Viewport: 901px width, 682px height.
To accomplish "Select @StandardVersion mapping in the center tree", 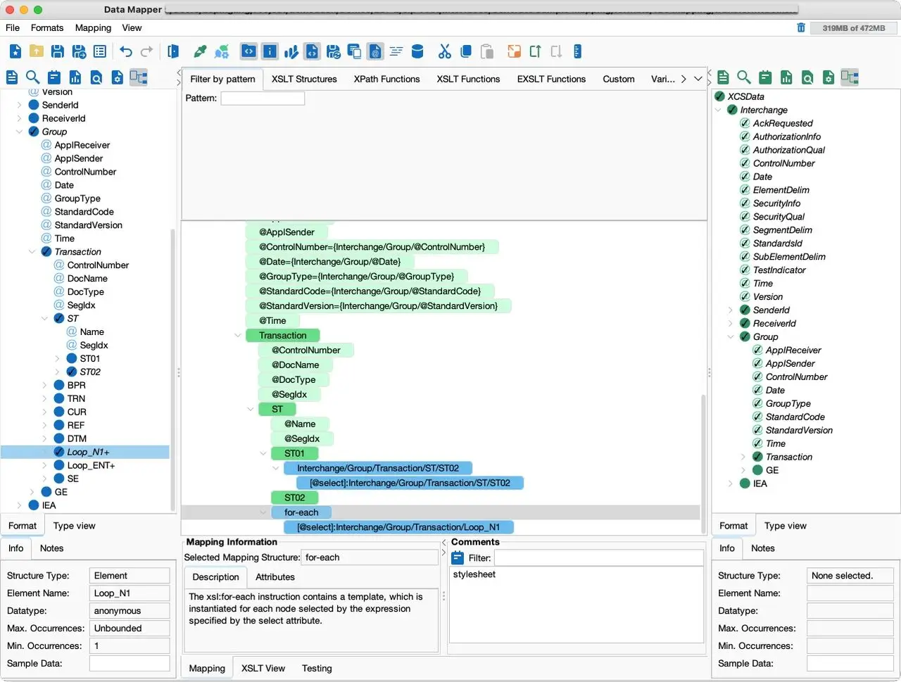I will pos(378,306).
